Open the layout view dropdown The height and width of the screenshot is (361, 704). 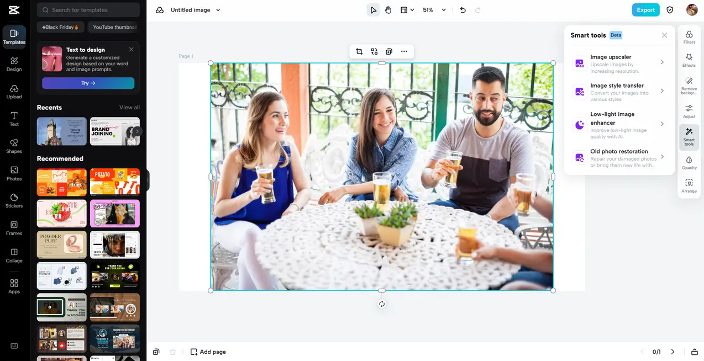(407, 10)
